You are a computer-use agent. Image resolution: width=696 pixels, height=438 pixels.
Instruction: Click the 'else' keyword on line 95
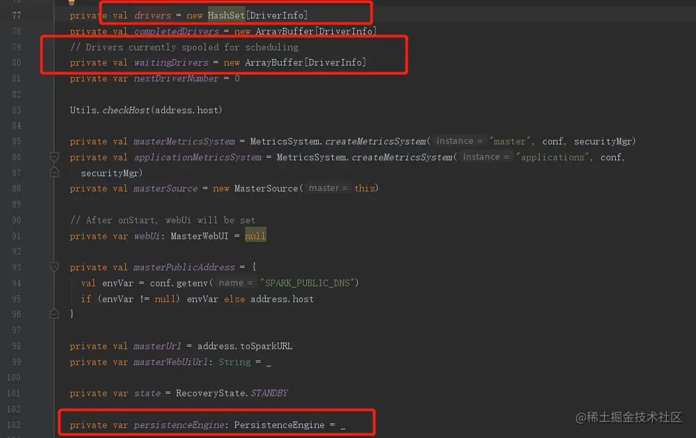tap(235, 299)
